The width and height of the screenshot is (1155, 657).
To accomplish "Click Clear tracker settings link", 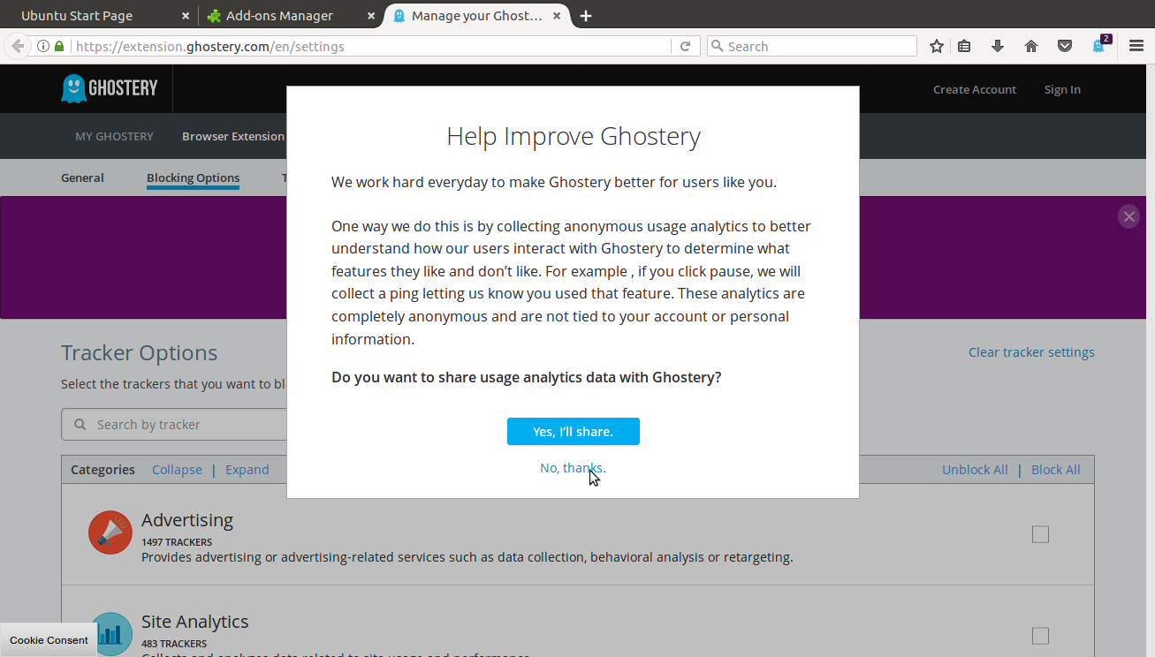I will [x=1031, y=351].
